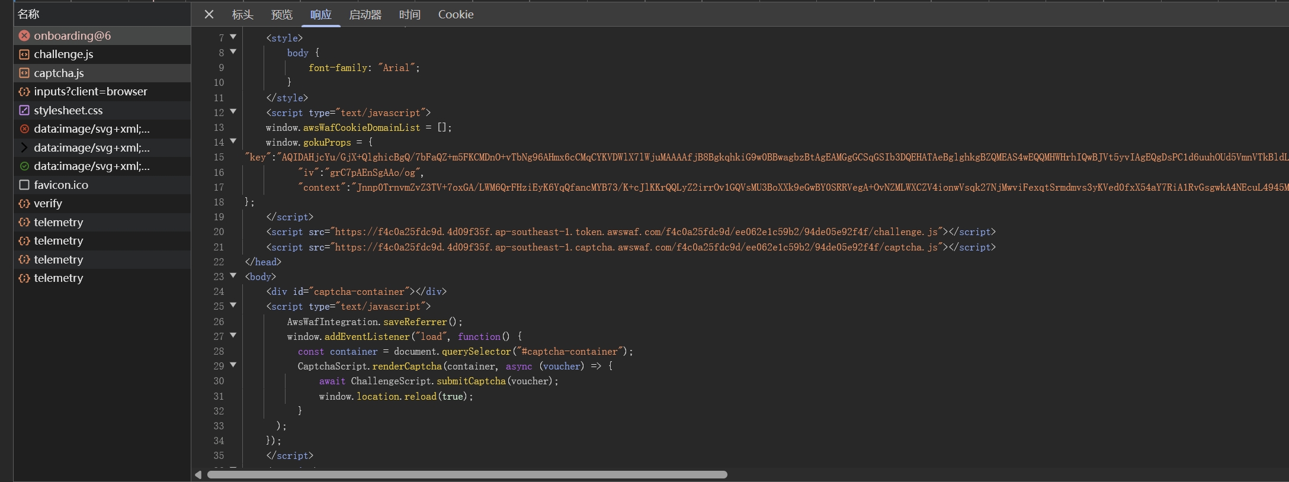
Task: Click the "captcha-container" id on line 24
Action: click(x=359, y=292)
